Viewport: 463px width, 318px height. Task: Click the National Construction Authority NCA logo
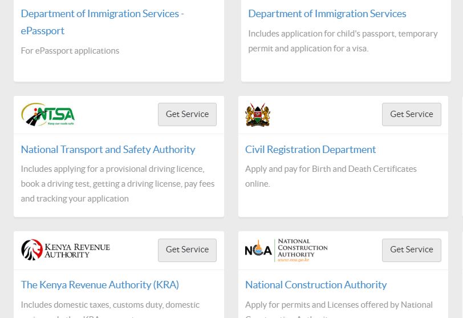pyautogui.click(x=286, y=250)
